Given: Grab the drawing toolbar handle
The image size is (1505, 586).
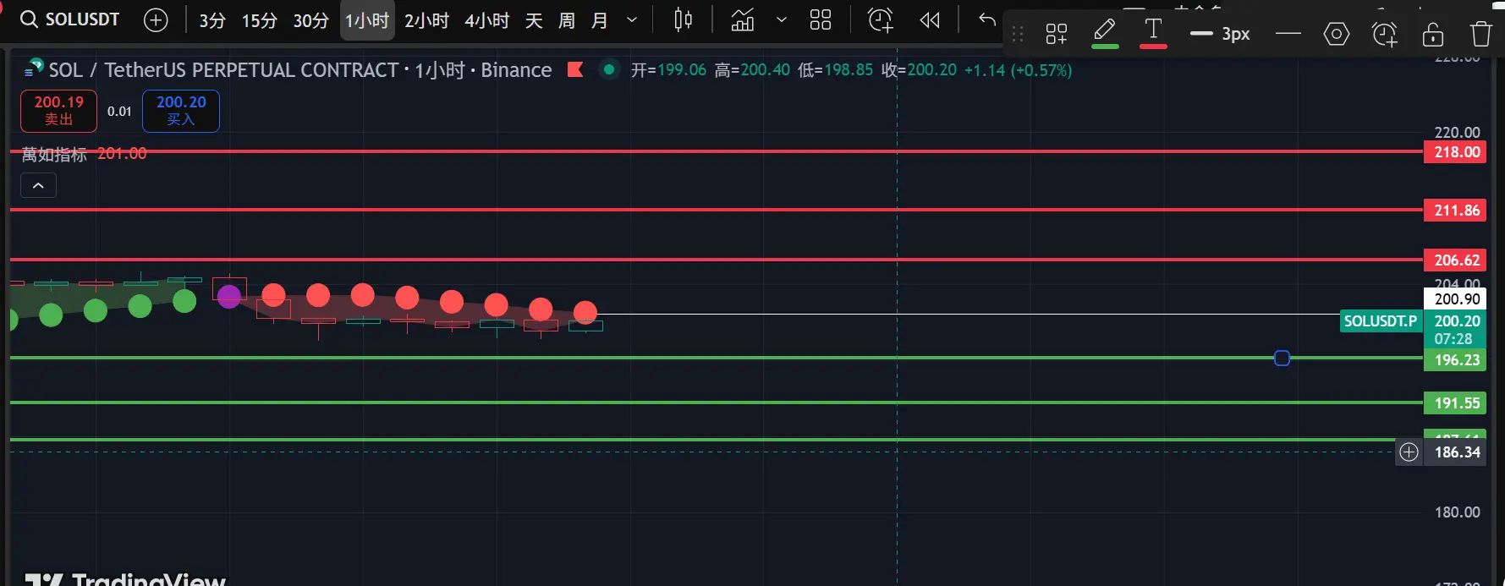Looking at the screenshot, I should point(1018,34).
